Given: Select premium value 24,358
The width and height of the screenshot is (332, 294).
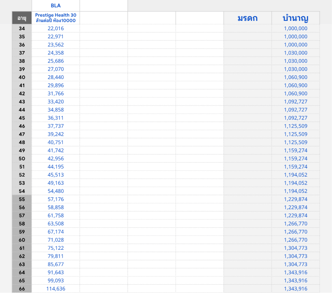Looking at the screenshot, I should [56, 53].
